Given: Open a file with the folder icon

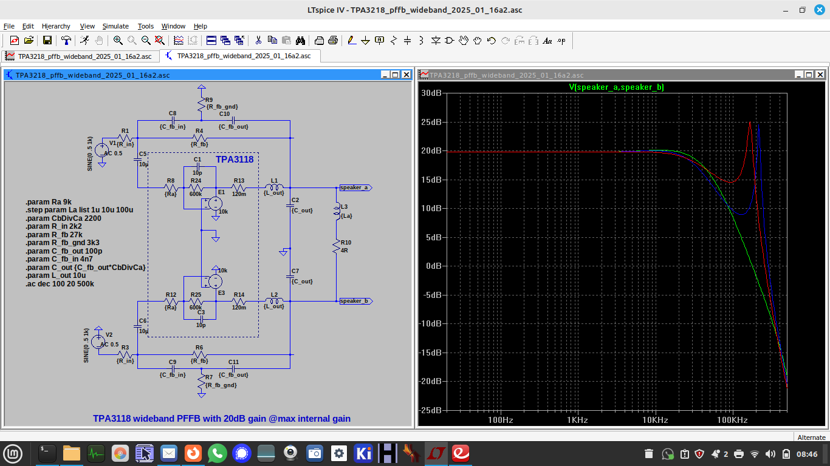Looking at the screenshot, I should pyautogui.click(x=29, y=41).
